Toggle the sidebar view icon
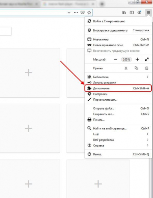This screenshot has width=153, height=198. tap(132, 13)
